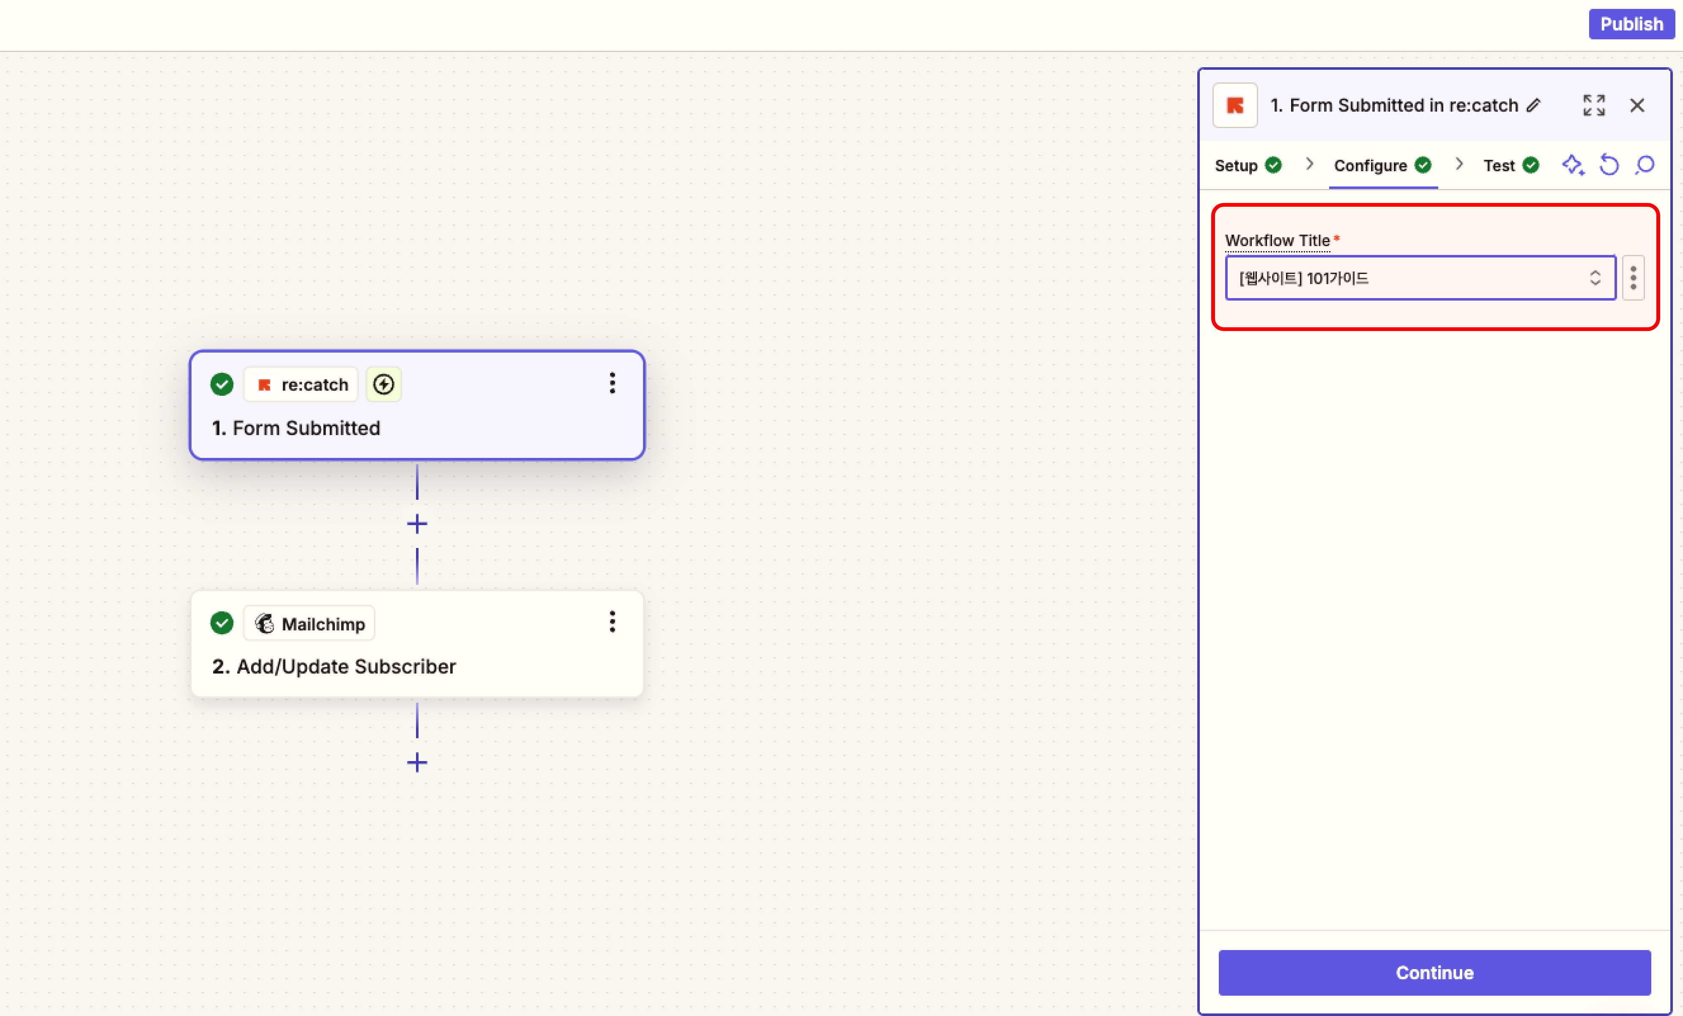The height and width of the screenshot is (1016, 1683).
Task: Click the Workflow Title field options kebab
Action: (1632, 278)
